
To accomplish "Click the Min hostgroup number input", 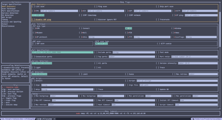I will click(x=64, y=96).
